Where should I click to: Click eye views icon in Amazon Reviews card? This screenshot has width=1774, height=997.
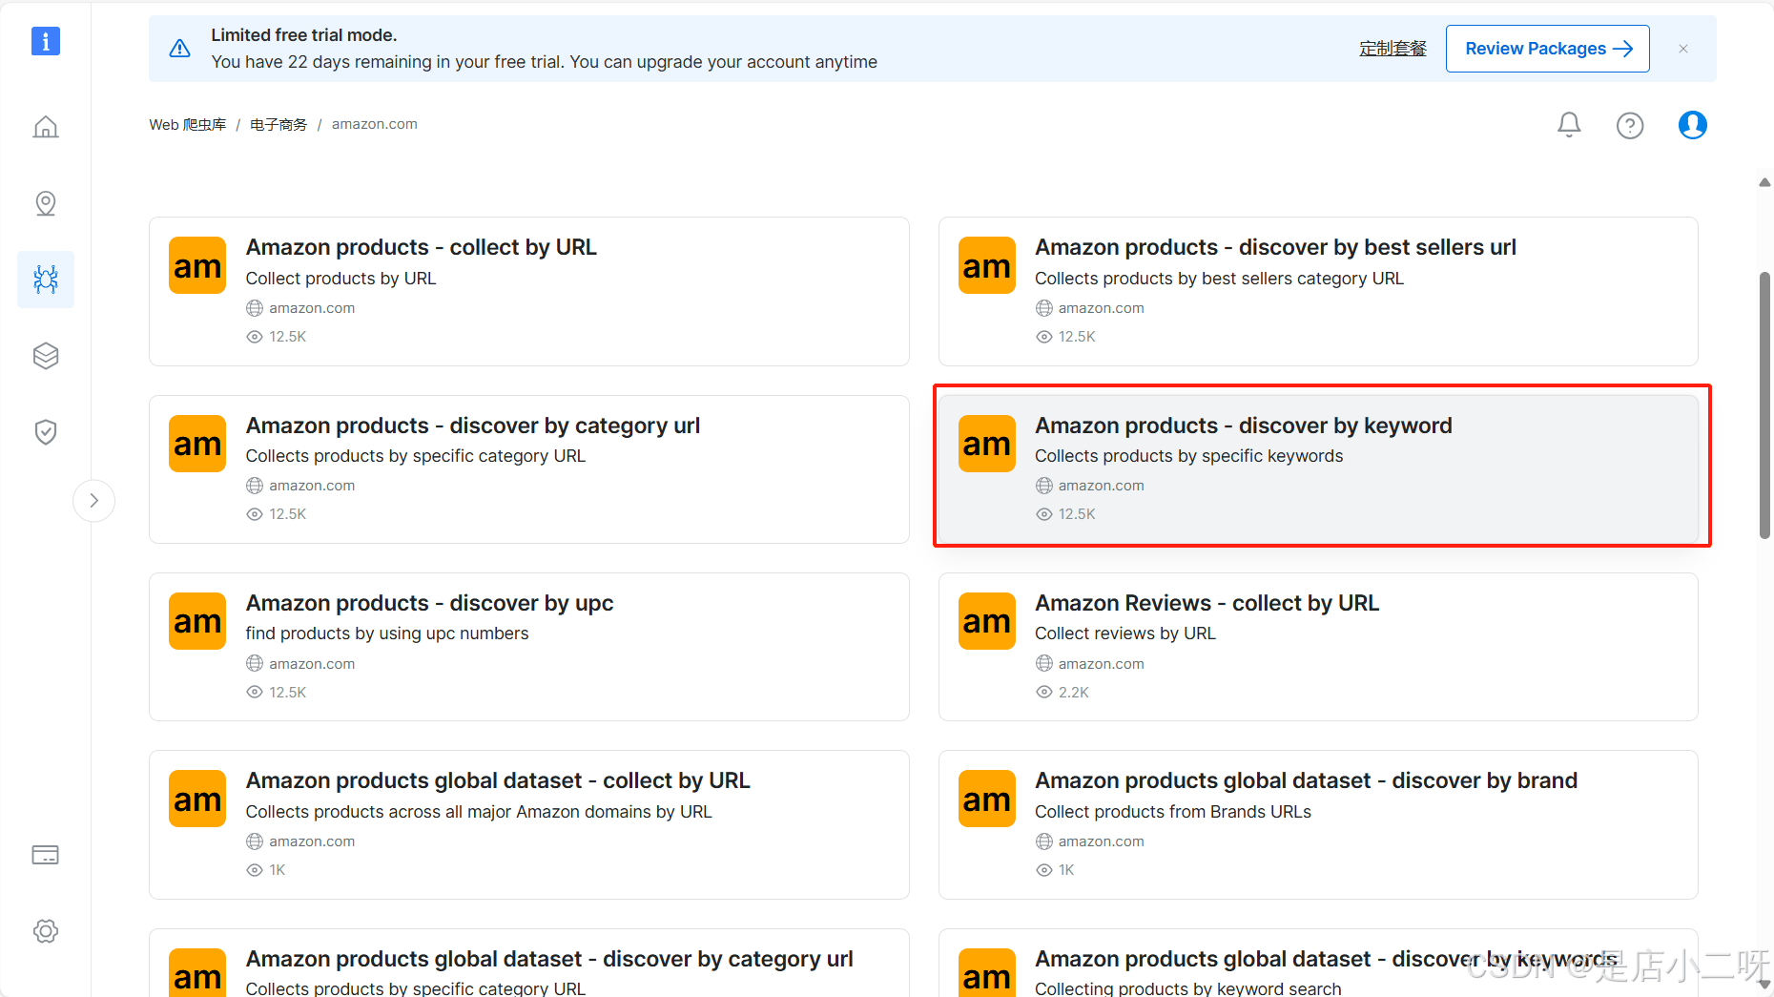point(1044,692)
